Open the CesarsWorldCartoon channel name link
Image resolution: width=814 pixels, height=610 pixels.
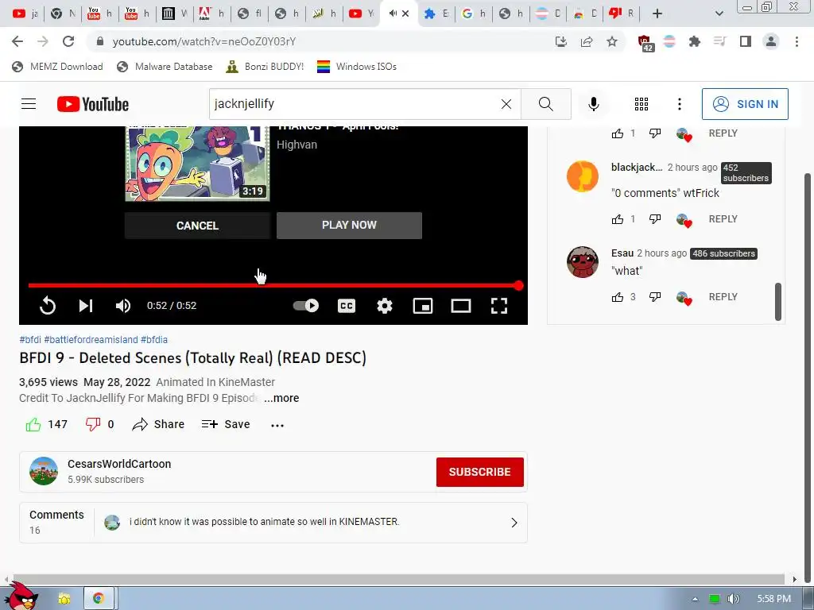pos(119,464)
